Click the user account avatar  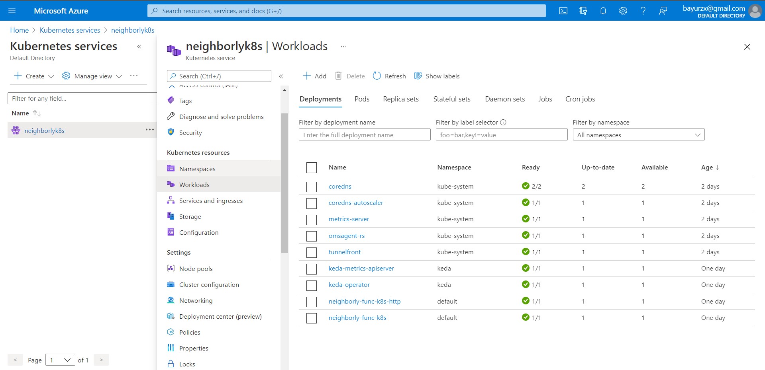click(755, 11)
